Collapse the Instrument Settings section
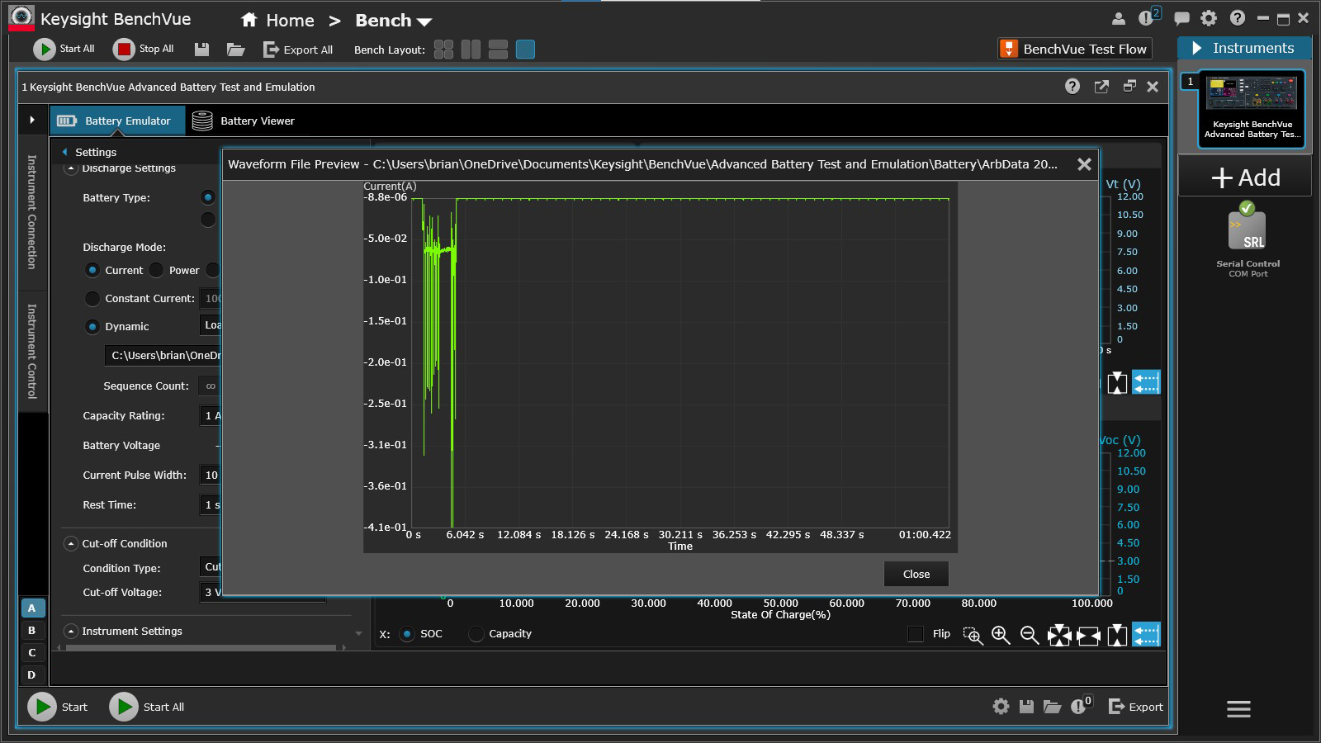This screenshot has width=1321, height=743. pyautogui.click(x=71, y=632)
